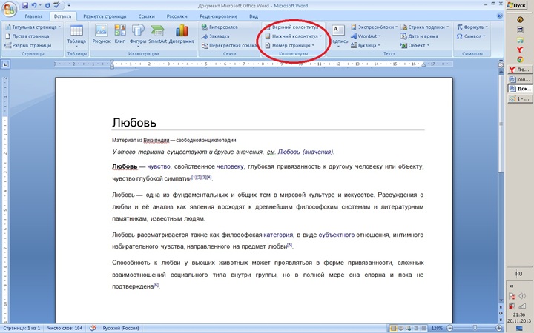Screen dimensions: 534x333
Task: Click the tab stop selector beside the ruler
Action: pyautogui.click(x=6, y=64)
